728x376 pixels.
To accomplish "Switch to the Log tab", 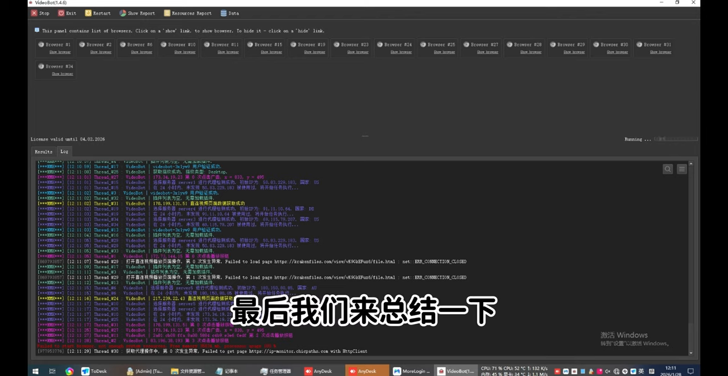I will (64, 152).
